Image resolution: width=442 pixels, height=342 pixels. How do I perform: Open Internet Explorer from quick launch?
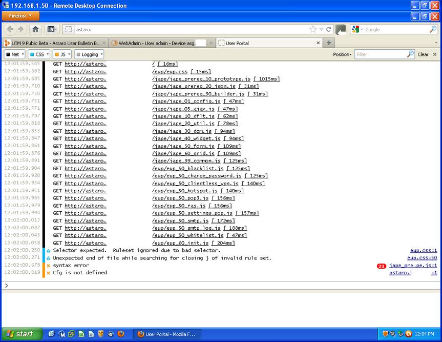click(51, 334)
